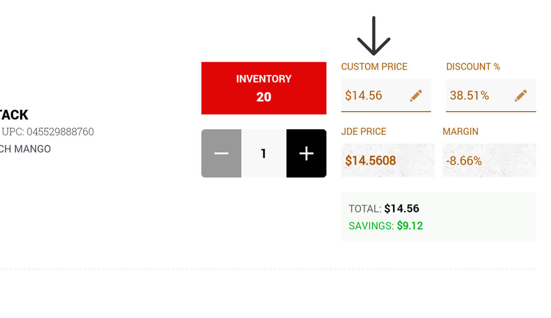The image size is (551, 318).
Task: Click the CH MANGO product flavor text
Action: (25, 149)
